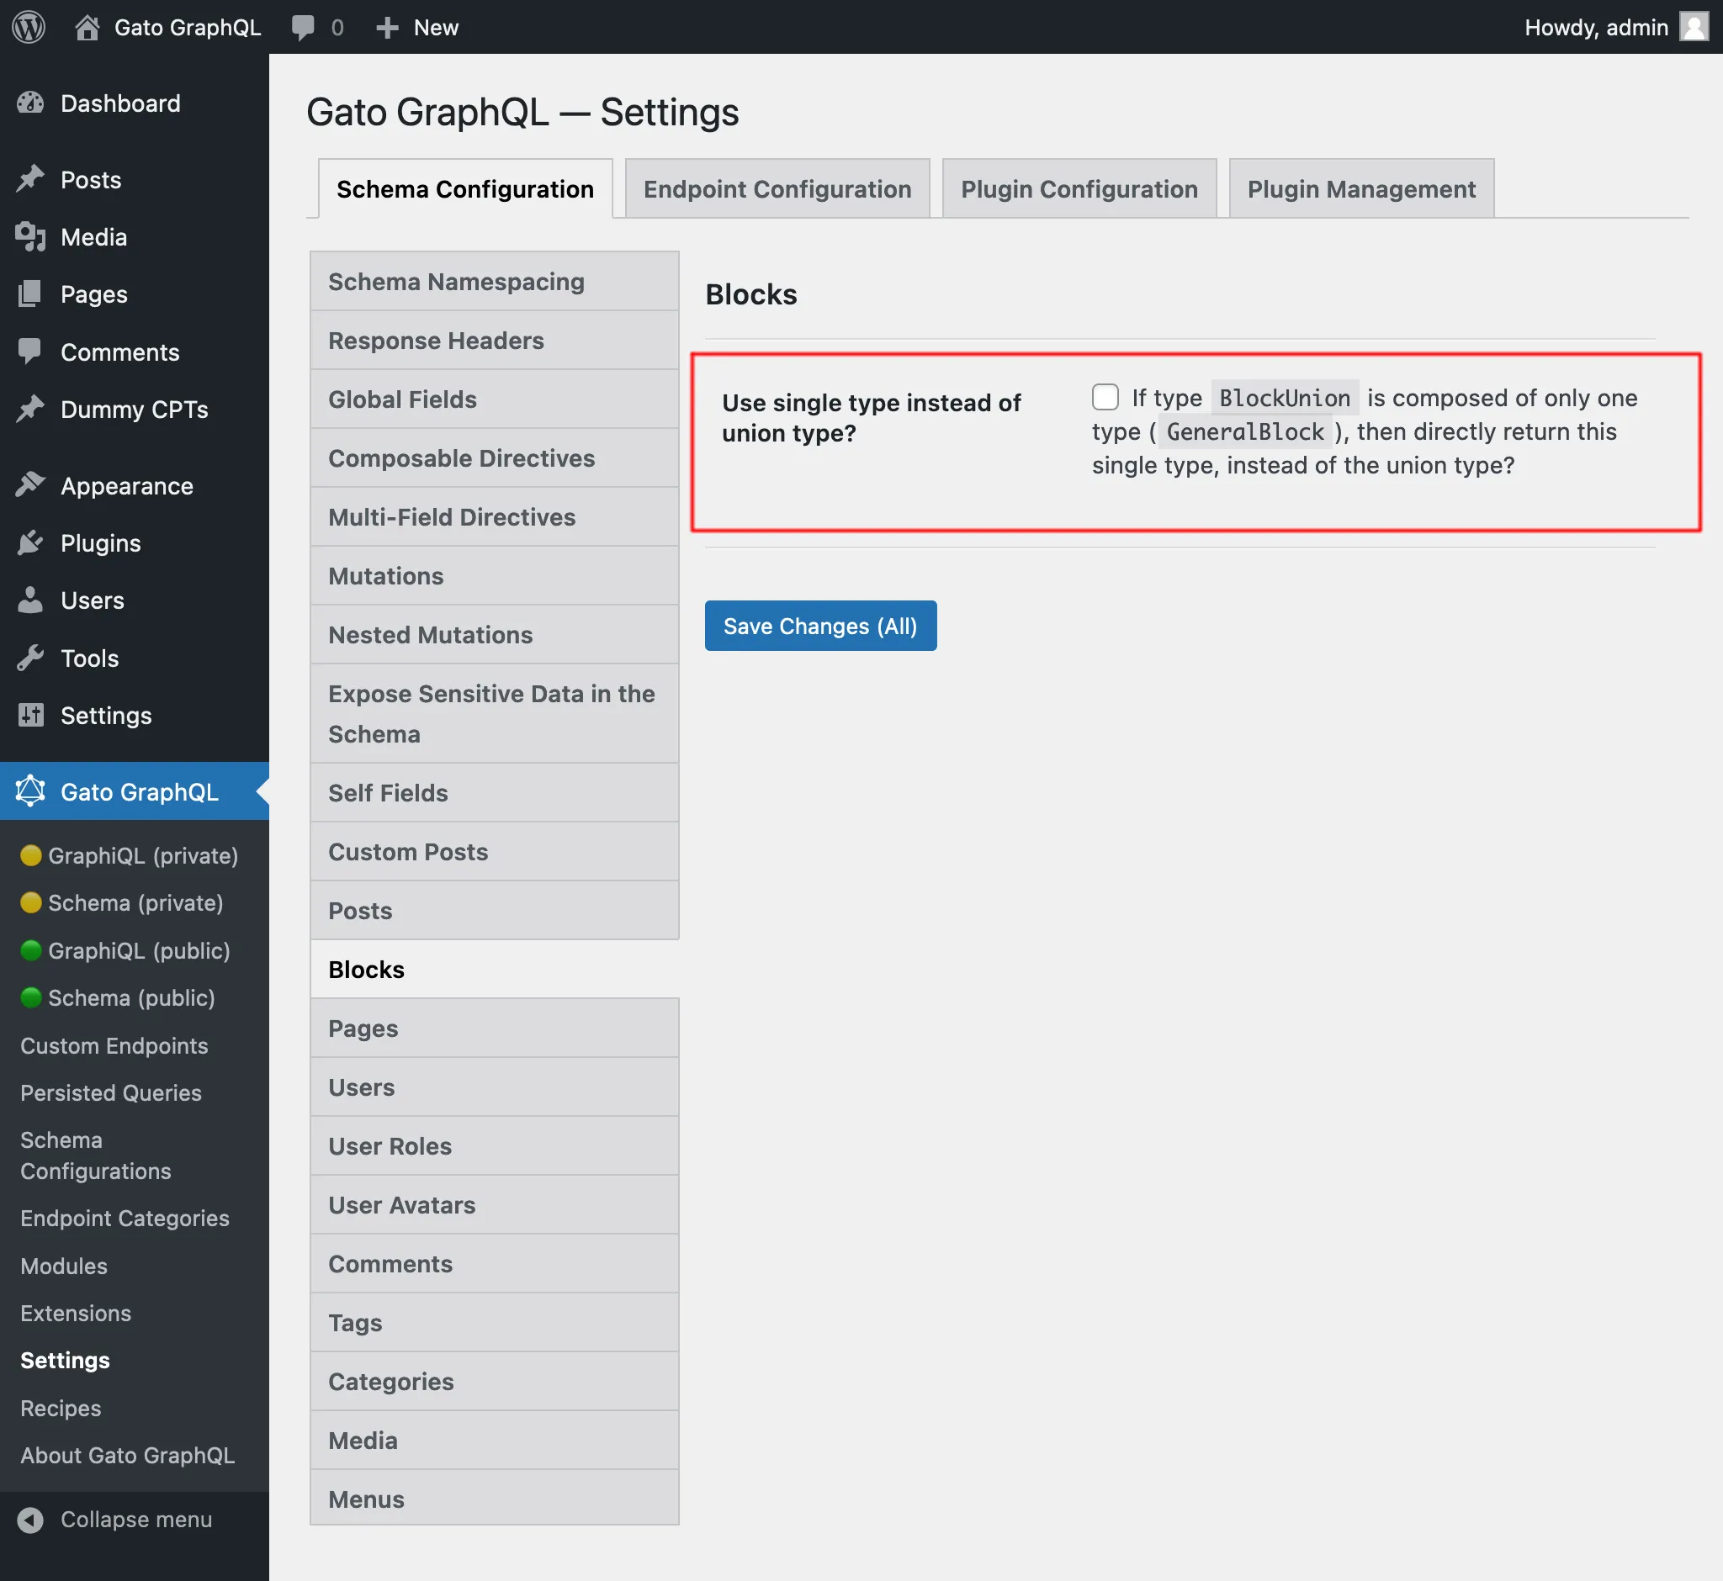This screenshot has height=1581, width=1723.
Task: Select Schema Namespacing in settings list
Action: pyautogui.click(x=495, y=282)
